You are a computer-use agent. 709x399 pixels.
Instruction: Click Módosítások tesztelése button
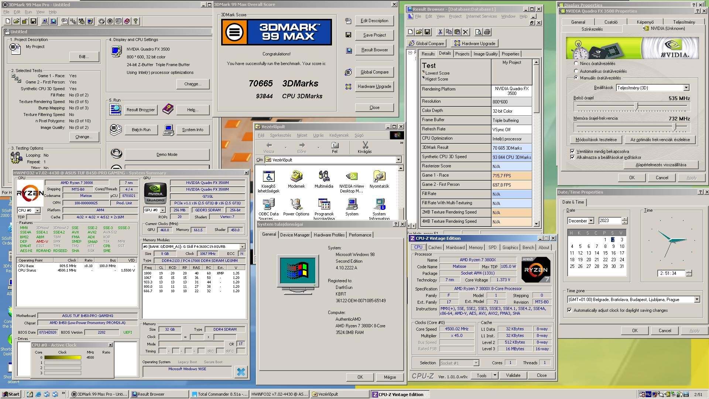tap(596, 140)
